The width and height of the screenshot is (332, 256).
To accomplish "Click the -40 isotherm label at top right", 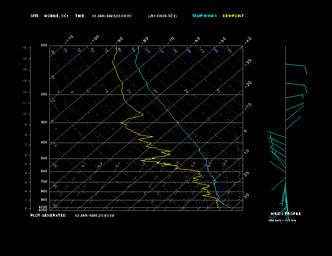I will (248, 40).
